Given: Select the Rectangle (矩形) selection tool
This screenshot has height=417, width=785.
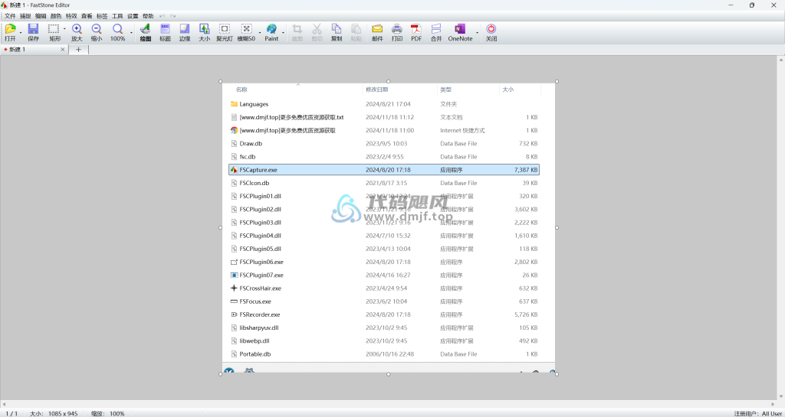Looking at the screenshot, I should [54, 29].
